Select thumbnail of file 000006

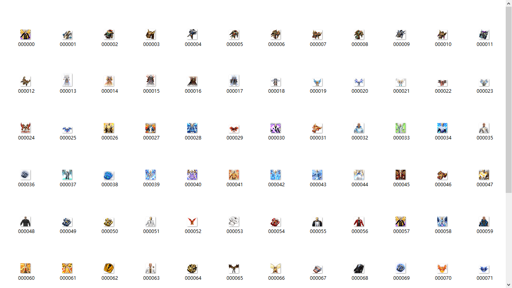(276, 35)
